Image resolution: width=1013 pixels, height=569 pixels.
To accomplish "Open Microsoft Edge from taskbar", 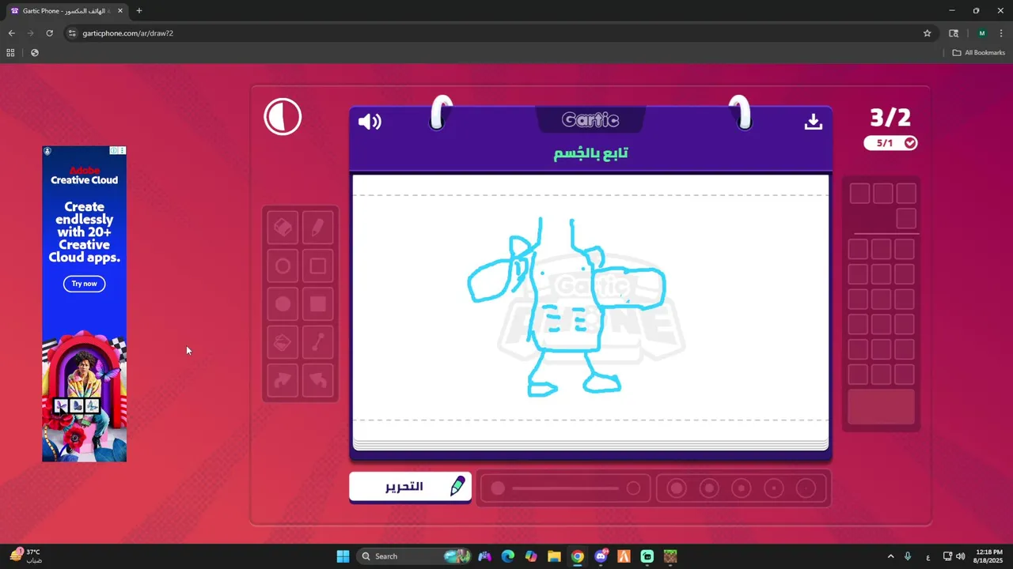I will tap(508, 556).
